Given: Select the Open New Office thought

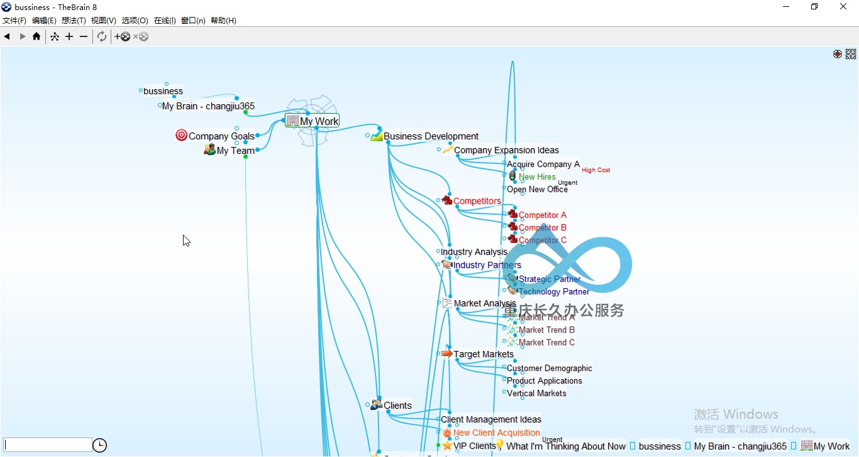Looking at the screenshot, I should 537,189.
